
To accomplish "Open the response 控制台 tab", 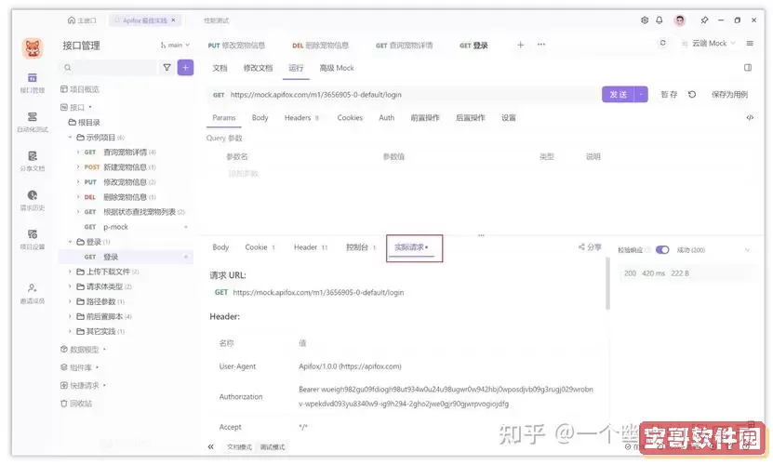I will (361, 247).
